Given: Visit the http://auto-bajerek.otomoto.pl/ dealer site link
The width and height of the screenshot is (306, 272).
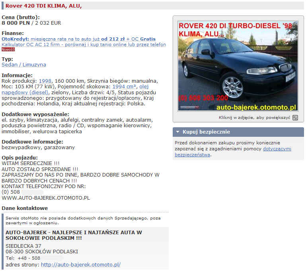Looking at the screenshot, I should point(81,264).
